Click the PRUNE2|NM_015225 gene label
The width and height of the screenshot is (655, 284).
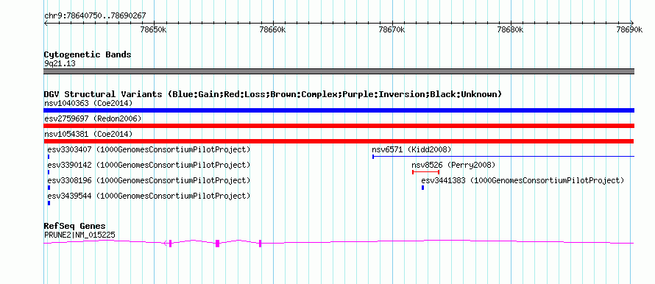tap(79, 235)
